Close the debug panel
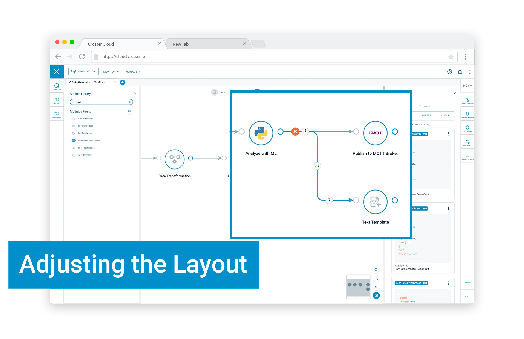 [x=455, y=93]
